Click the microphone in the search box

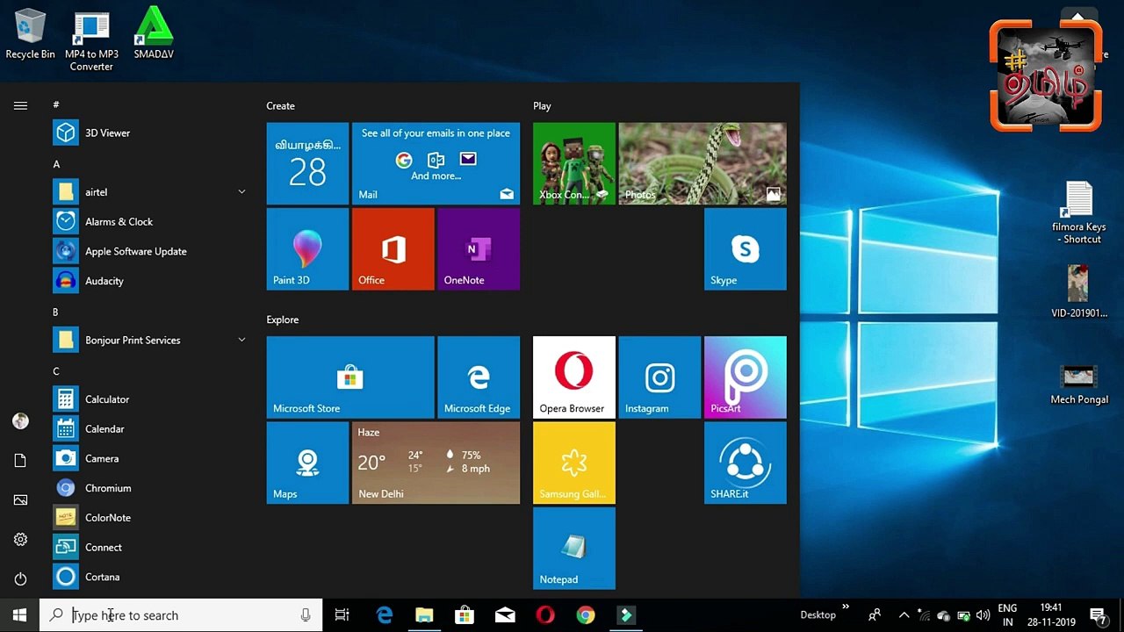click(306, 615)
